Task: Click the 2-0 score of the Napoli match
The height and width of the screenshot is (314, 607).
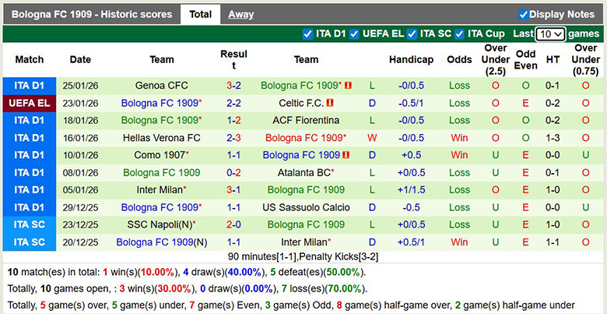Action: click(x=233, y=224)
